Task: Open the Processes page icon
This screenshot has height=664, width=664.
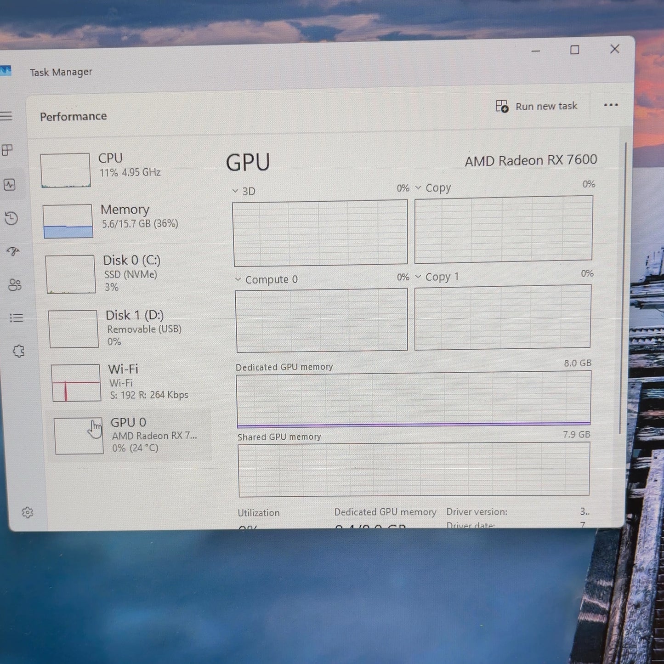Action: click(7, 150)
